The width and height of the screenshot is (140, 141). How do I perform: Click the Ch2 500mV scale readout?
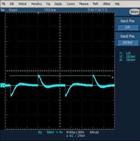coord(46,132)
